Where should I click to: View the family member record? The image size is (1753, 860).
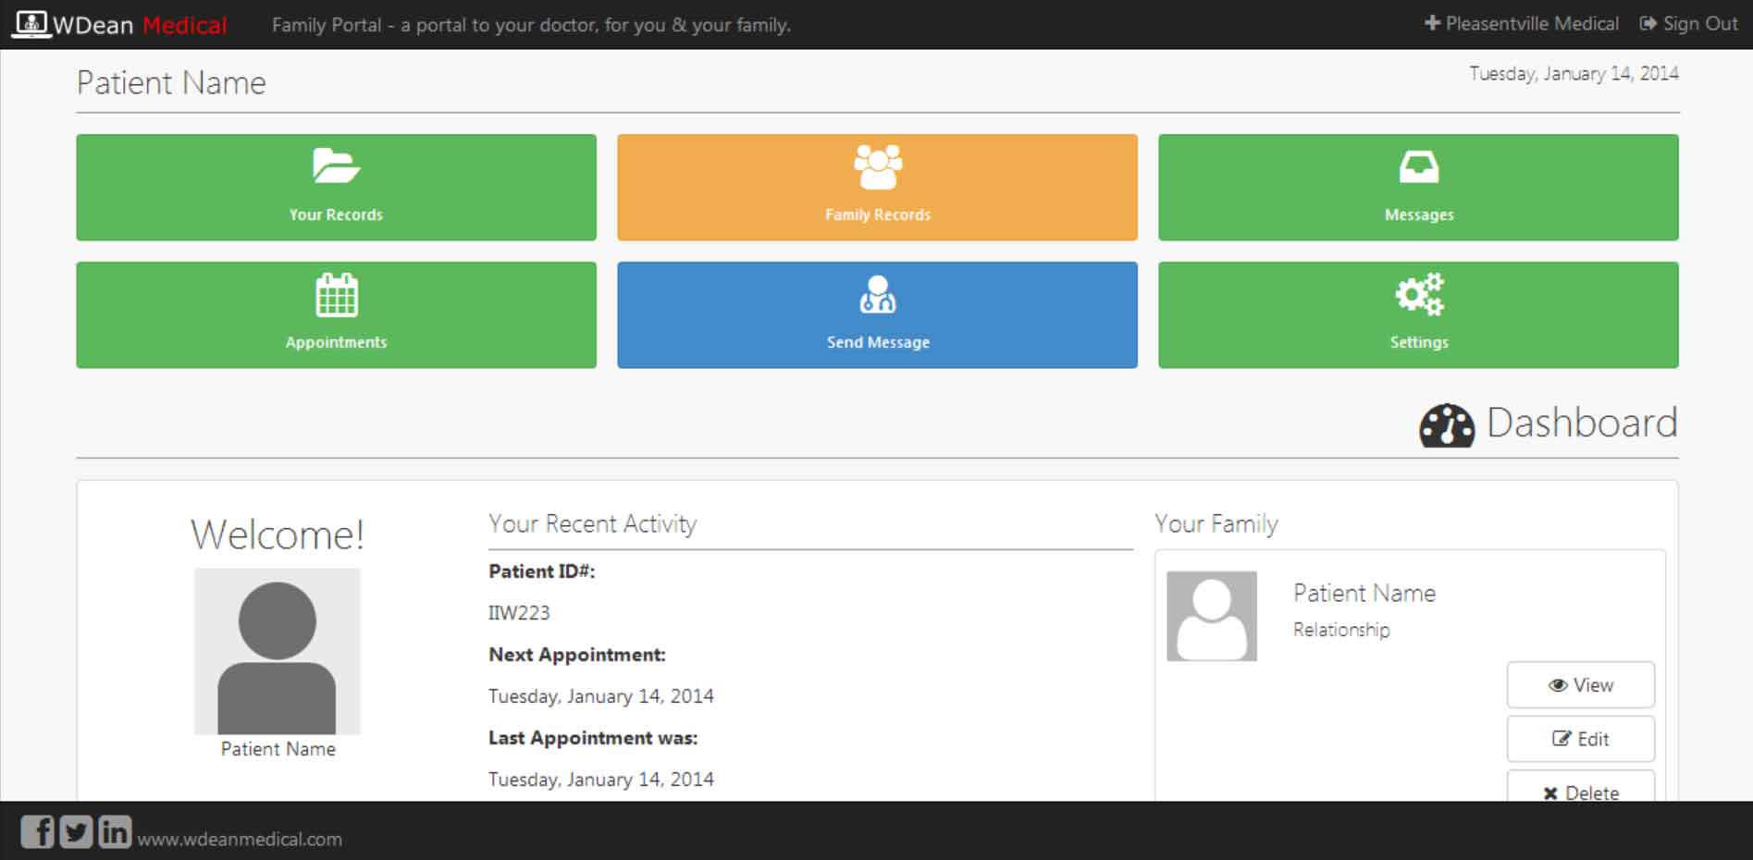(x=1581, y=685)
